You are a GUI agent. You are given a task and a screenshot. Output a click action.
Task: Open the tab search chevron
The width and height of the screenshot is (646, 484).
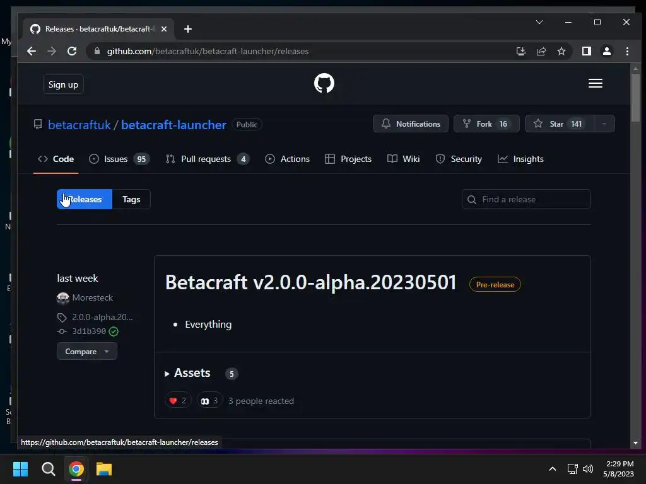coord(539,22)
